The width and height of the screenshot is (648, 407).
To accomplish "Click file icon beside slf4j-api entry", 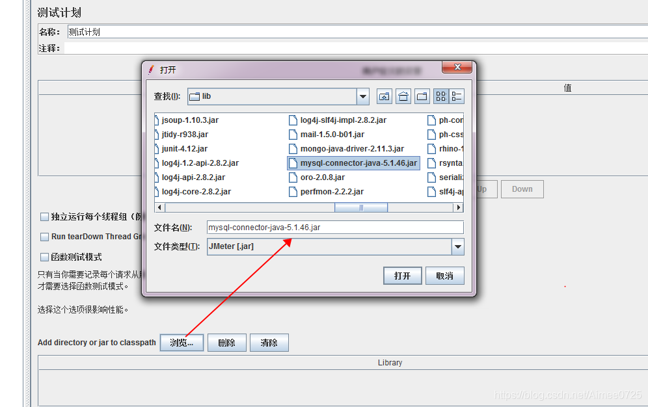I will click(x=431, y=192).
